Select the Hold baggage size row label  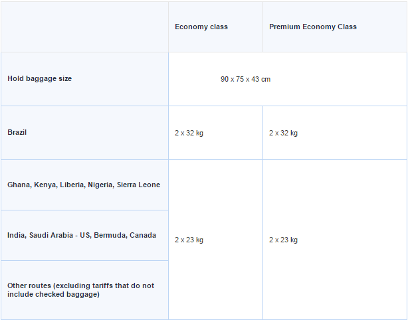pyautogui.click(x=40, y=78)
